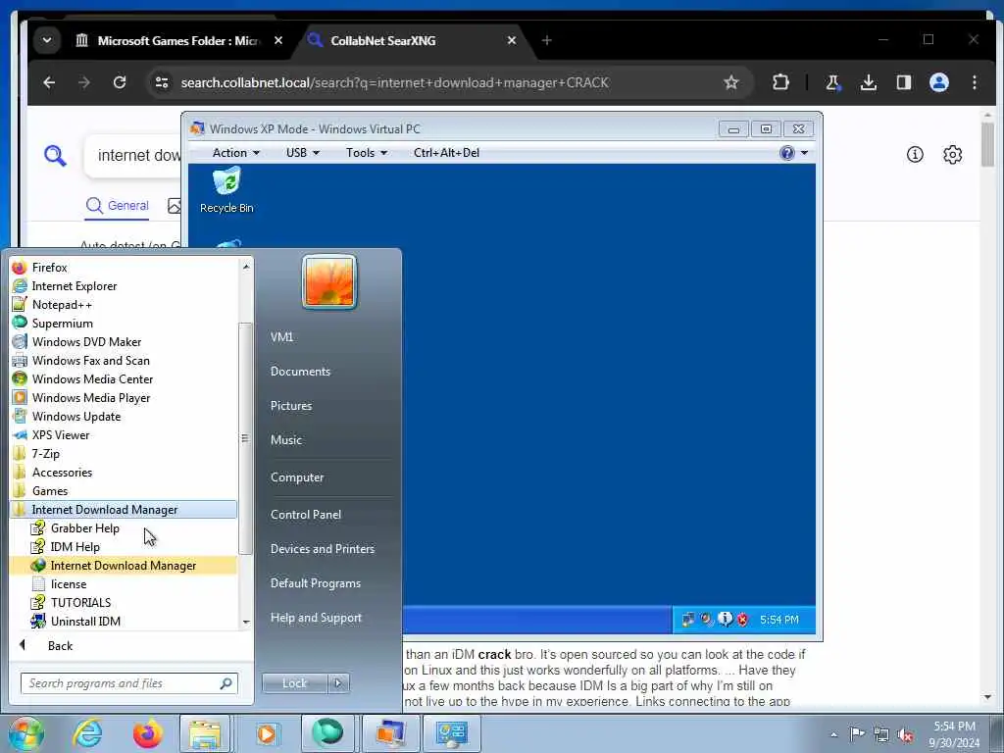
Task: Open Control Panel
Action: pyautogui.click(x=306, y=515)
